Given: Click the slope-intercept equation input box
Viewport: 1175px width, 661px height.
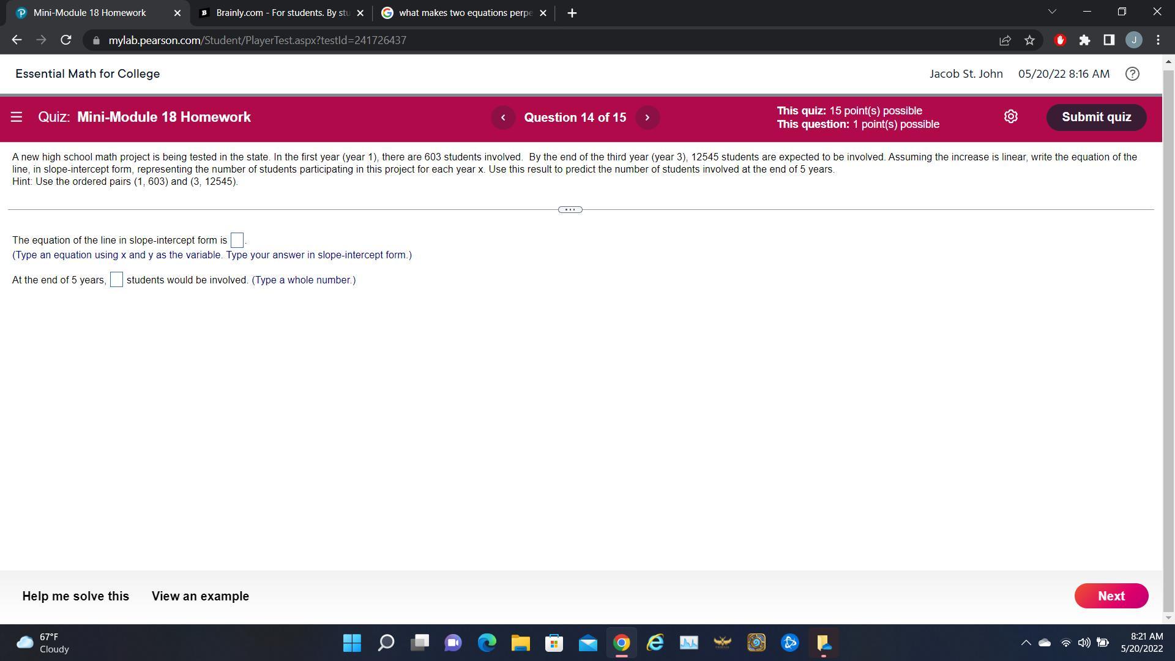Looking at the screenshot, I should pyautogui.click(x=237, y=241).
